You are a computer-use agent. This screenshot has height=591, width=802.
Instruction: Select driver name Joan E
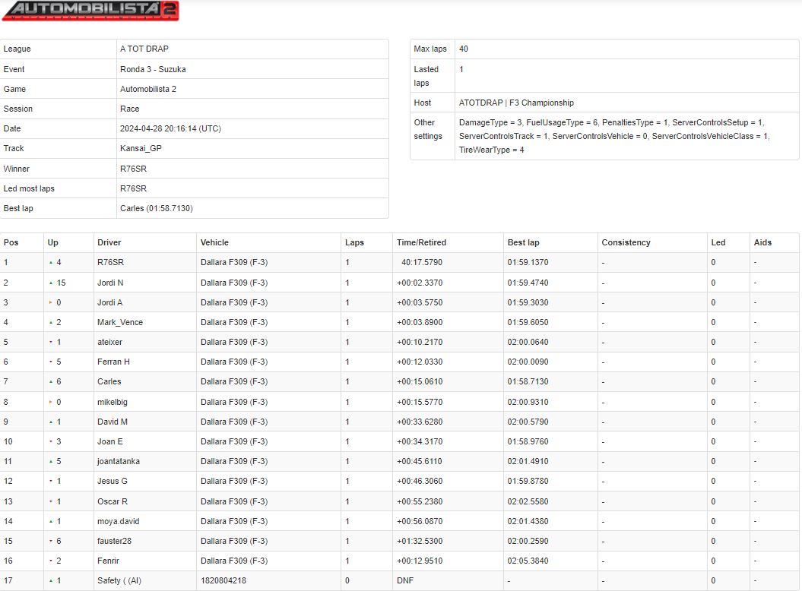(110, 441)
